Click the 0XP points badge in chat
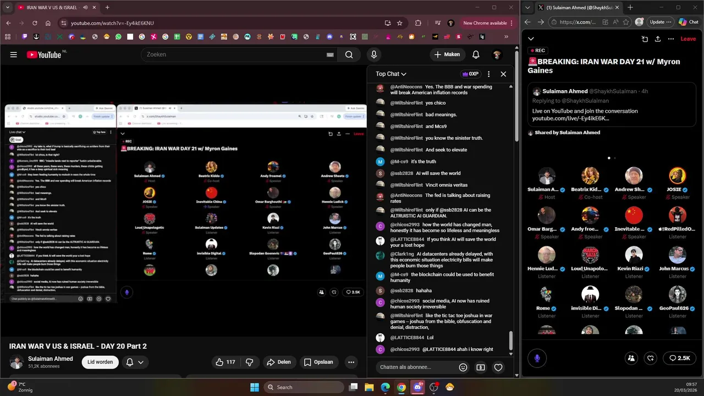 click(x=470, y=74)
